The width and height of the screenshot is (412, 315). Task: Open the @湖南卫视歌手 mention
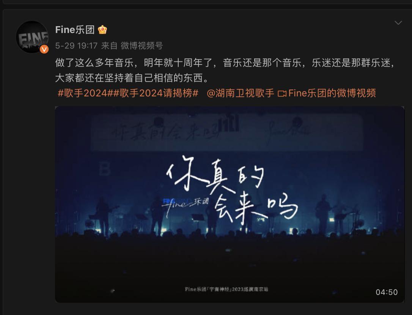coord(241,93)
